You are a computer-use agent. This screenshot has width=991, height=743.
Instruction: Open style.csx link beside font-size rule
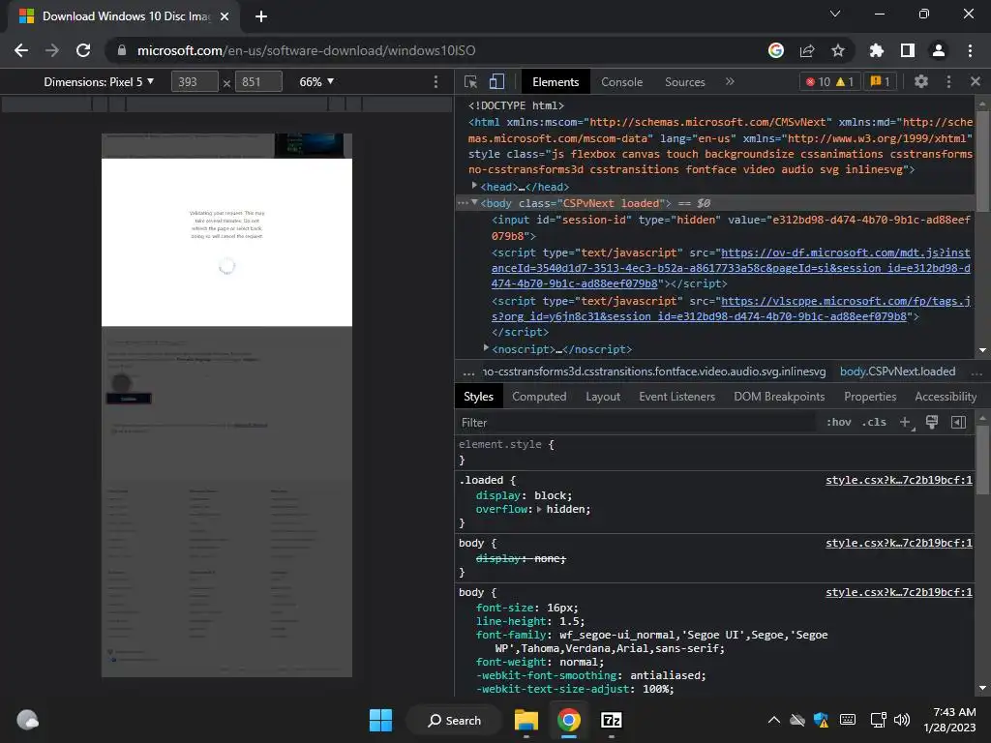[899, 592]
